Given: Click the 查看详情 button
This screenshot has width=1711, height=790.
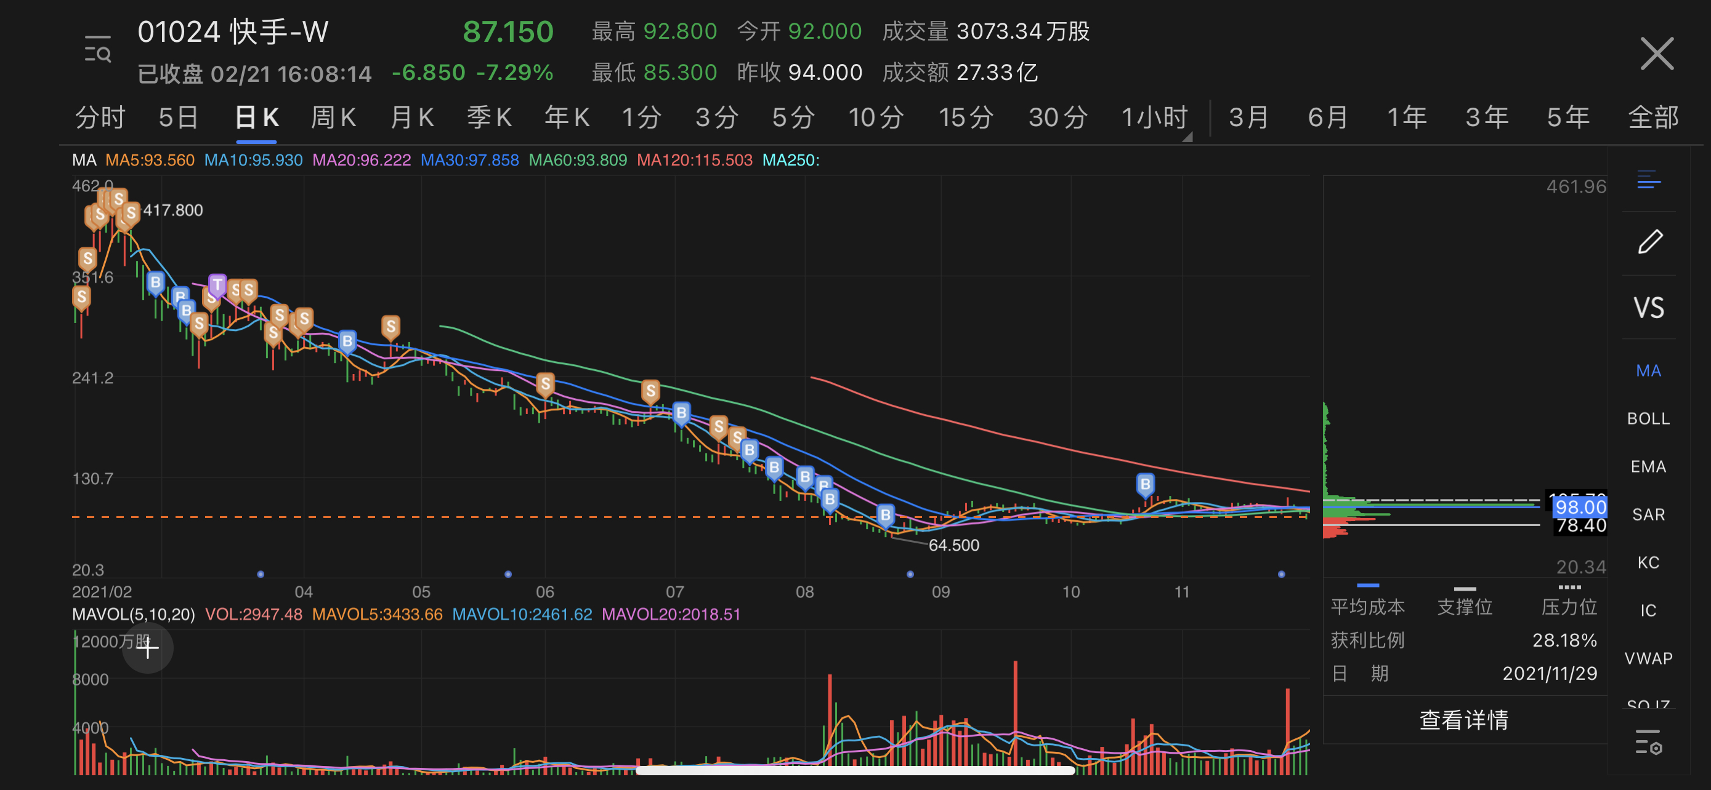Looking at the screenshot, I should tap(1464, 720).
